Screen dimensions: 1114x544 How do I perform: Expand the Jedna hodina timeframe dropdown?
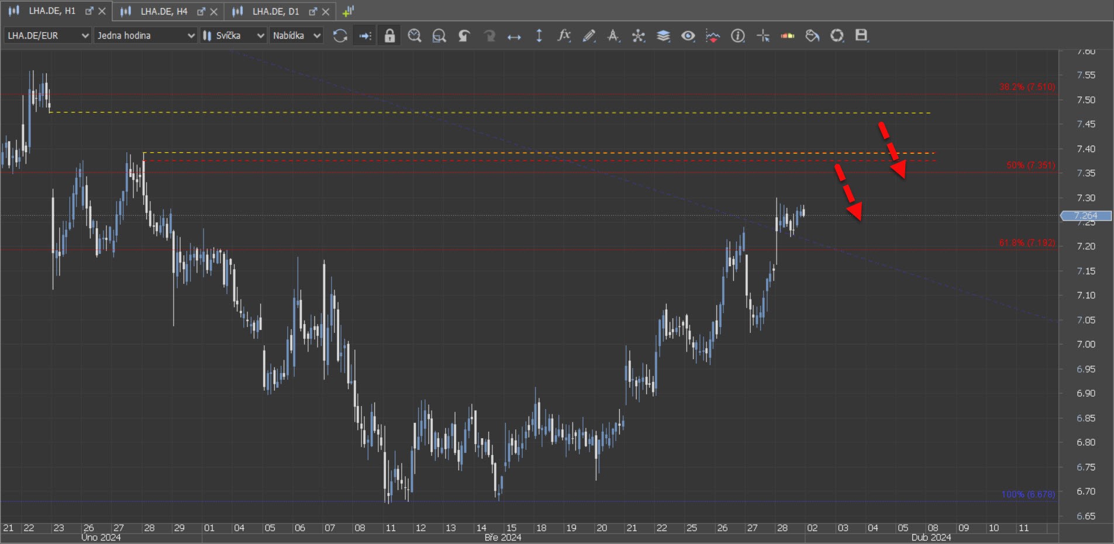tap(145, 36)
